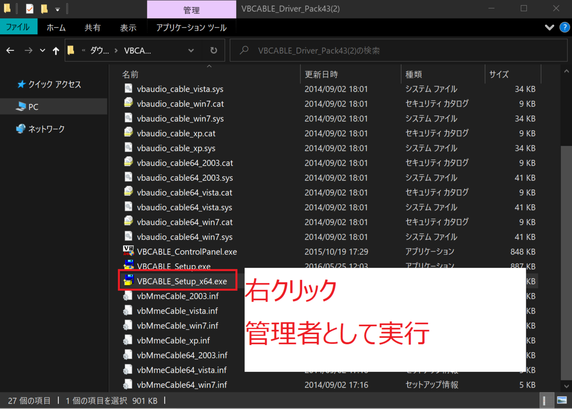572x409 pixels.
Task: Click the vbaudio_cable64_2003.cat catalog icon
Action: point(128,162)
